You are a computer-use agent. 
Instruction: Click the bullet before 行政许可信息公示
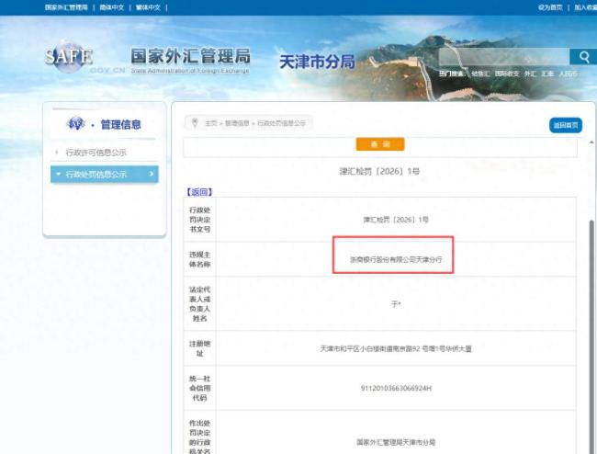click(x=57, y=153)
